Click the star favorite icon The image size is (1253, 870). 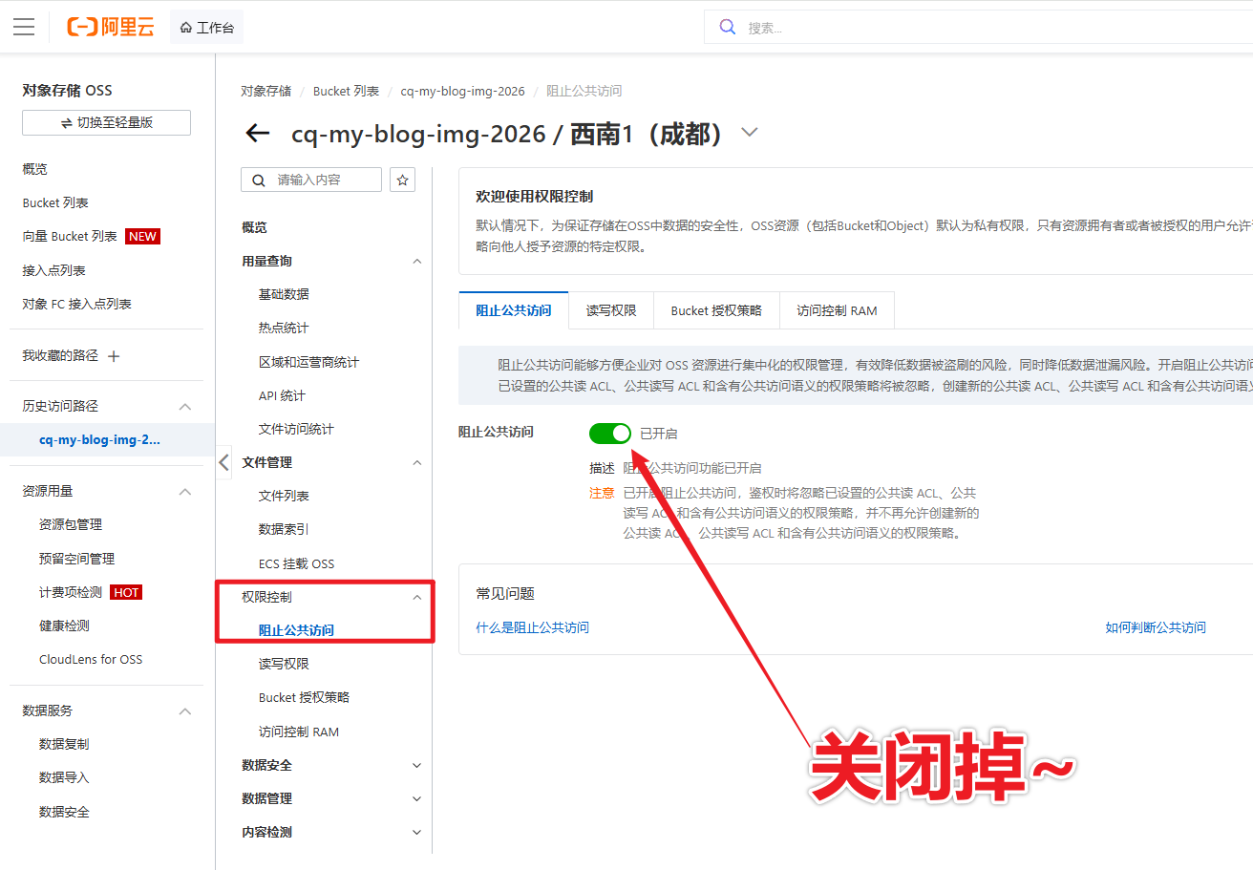coord(403,180)
